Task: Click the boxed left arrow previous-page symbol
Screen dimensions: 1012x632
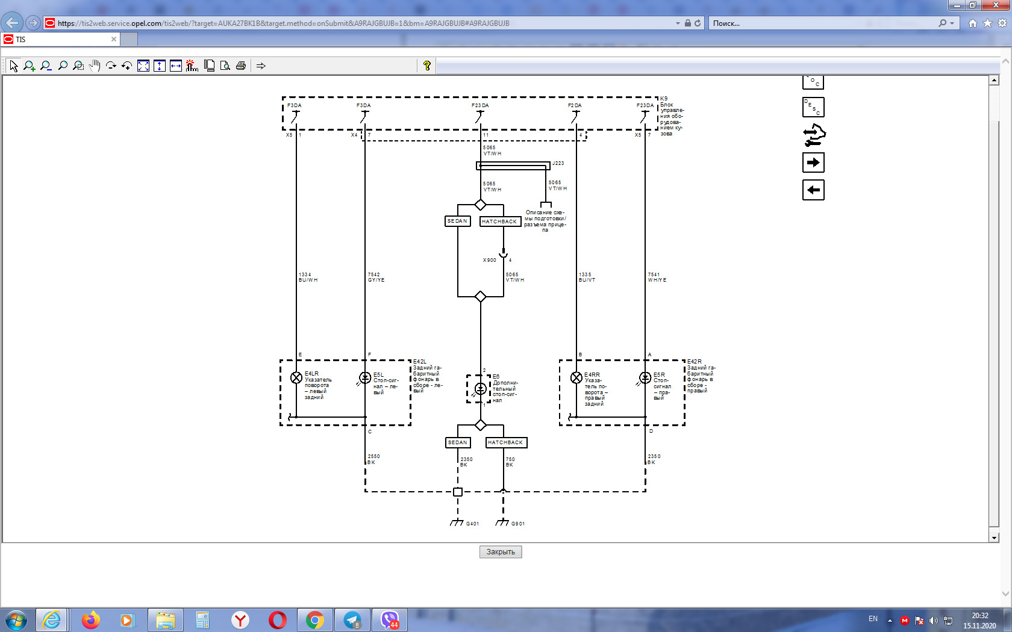Action: click(813, 190)
